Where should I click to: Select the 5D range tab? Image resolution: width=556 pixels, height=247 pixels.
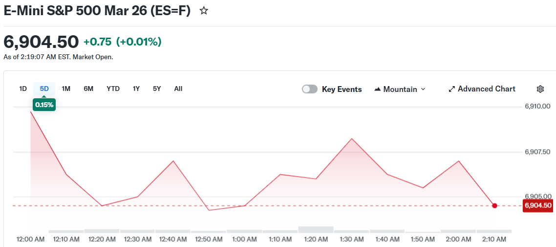[44, 89]
